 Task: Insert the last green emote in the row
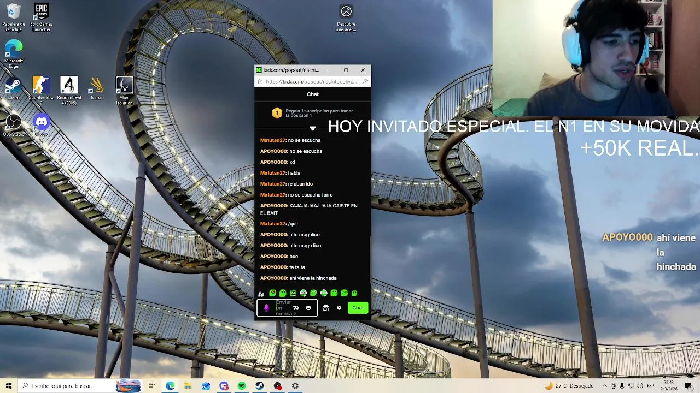354,293
